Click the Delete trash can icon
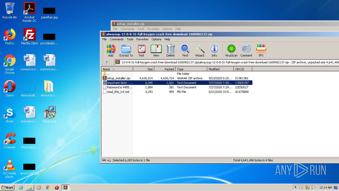339x191 pixels. [170, 50]
